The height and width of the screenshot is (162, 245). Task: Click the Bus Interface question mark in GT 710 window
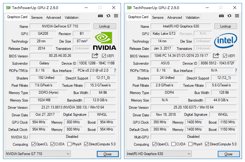[x=115, y=70]
